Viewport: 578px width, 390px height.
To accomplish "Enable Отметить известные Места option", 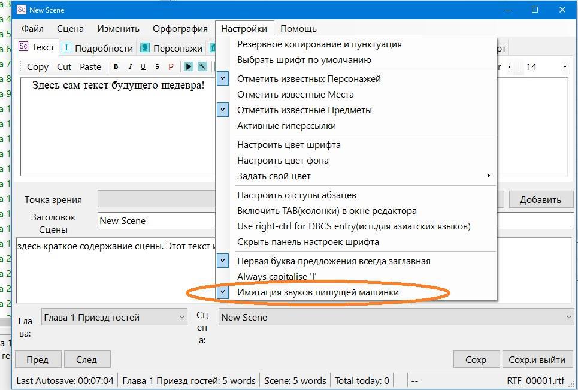I will [295, 95].
